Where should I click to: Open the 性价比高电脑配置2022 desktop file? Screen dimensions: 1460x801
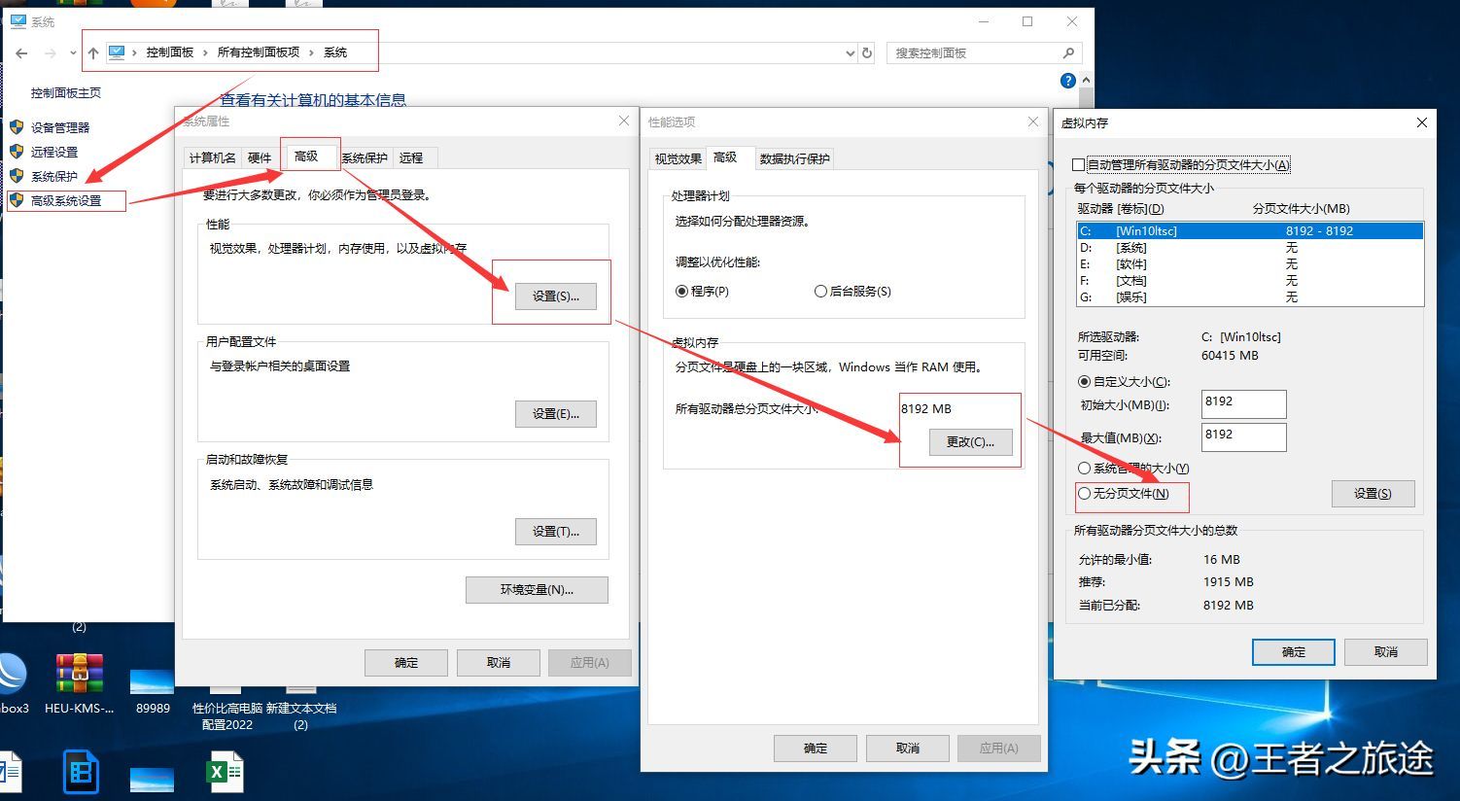(x=227, y=708)
